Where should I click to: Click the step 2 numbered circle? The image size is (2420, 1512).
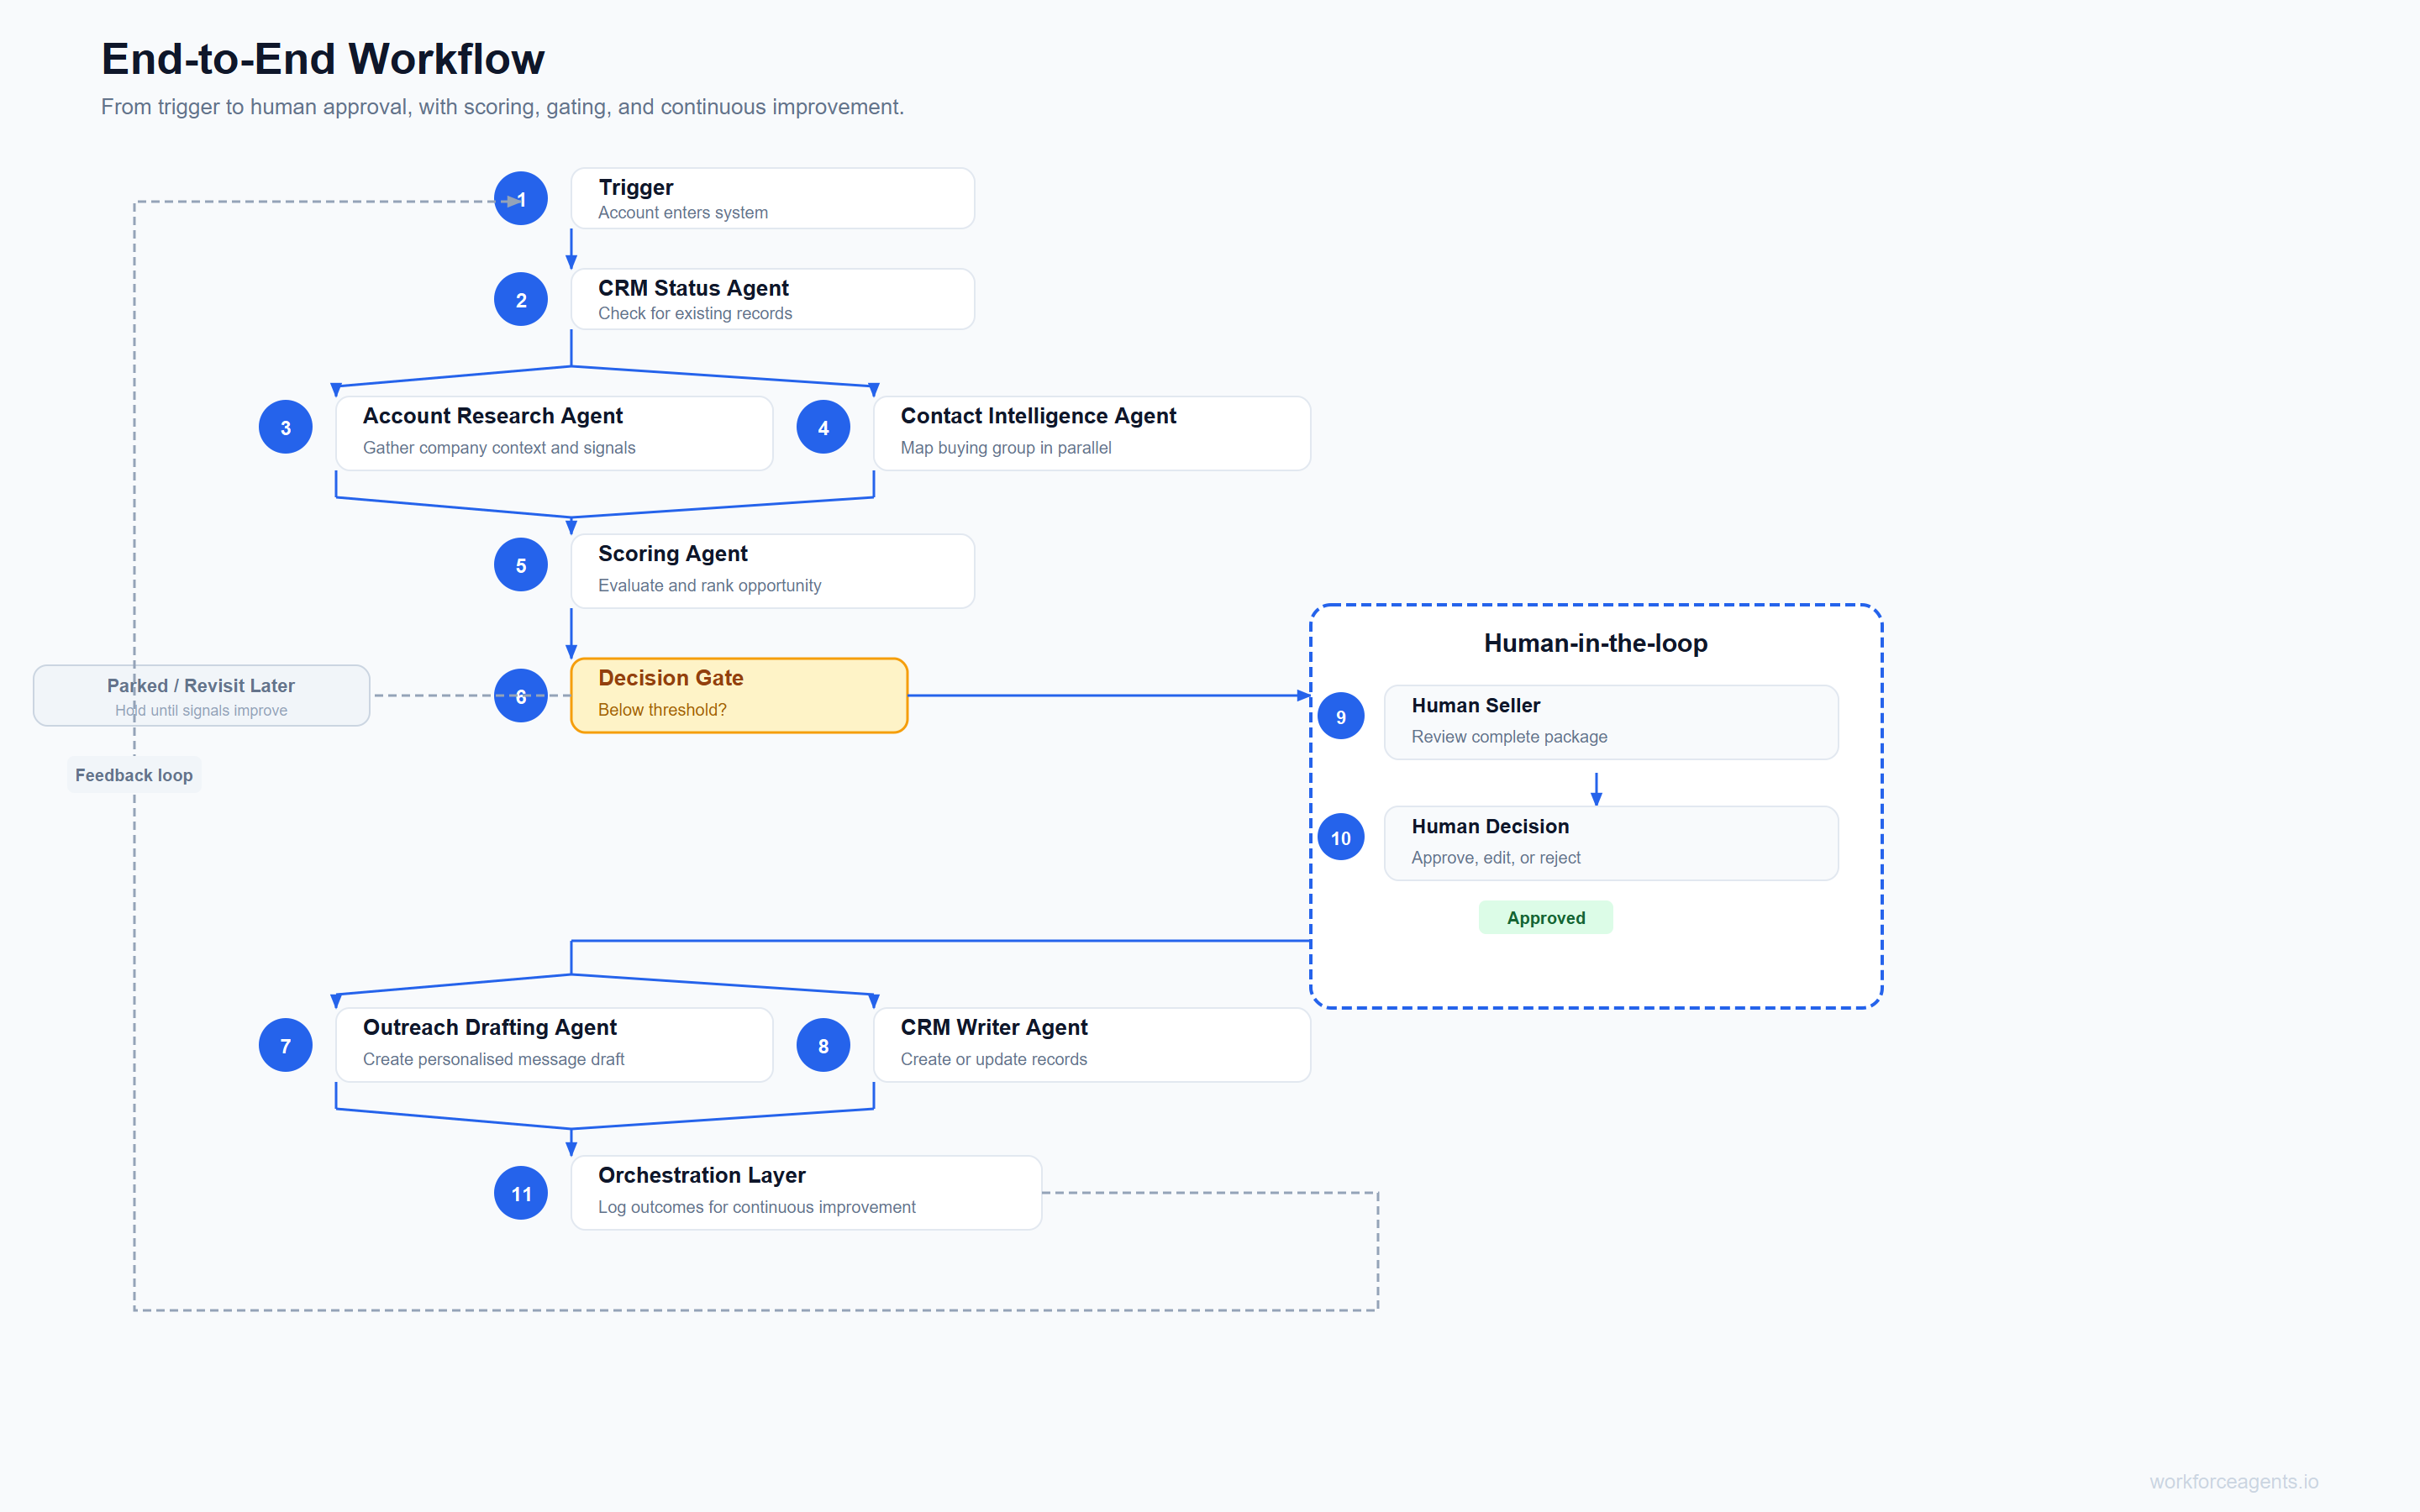pyautogui.click(x=520, y=299)
